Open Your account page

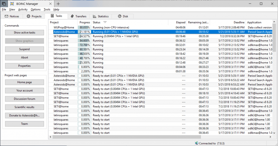click(24, 91)
